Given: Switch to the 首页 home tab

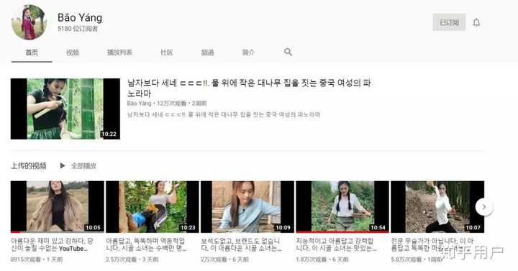Looking at the screenshot, I should (x=32, y=52).
